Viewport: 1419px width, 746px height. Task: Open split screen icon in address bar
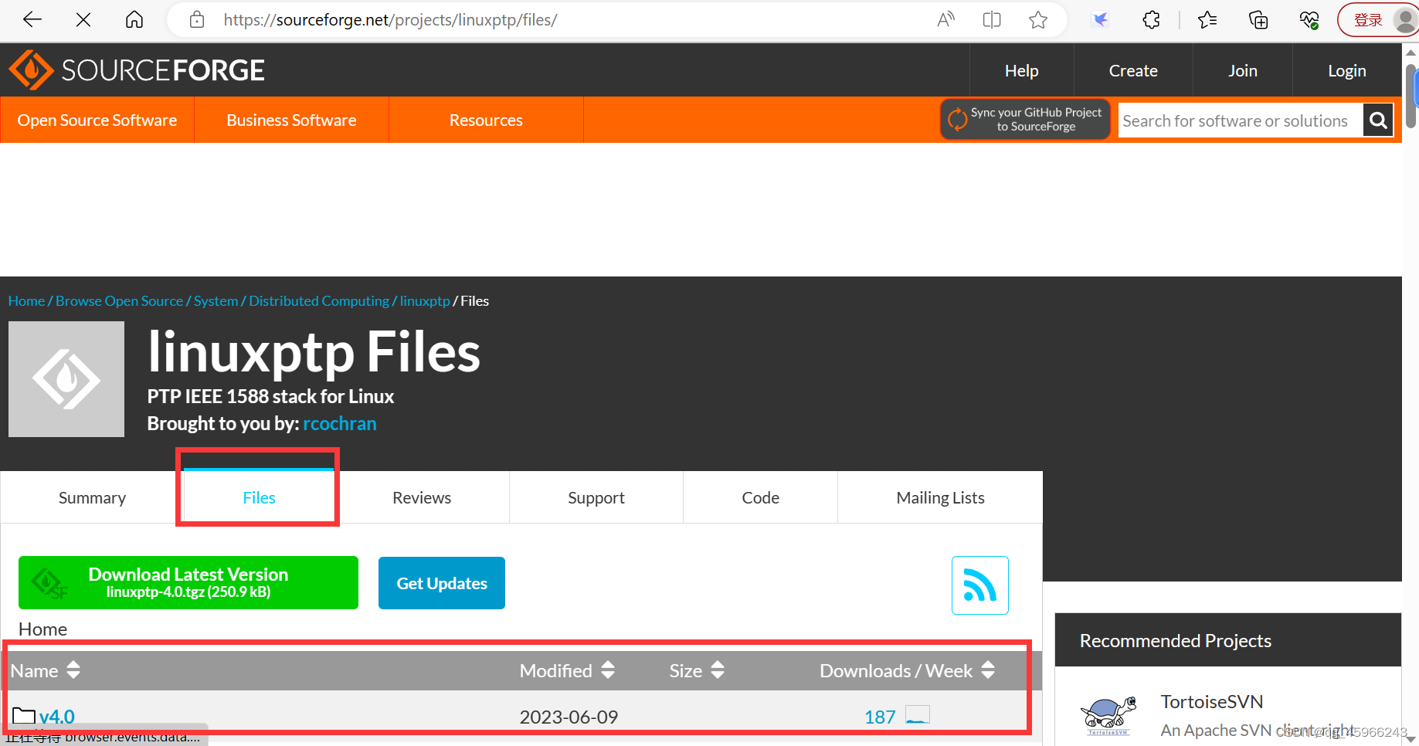coord(992,20)
